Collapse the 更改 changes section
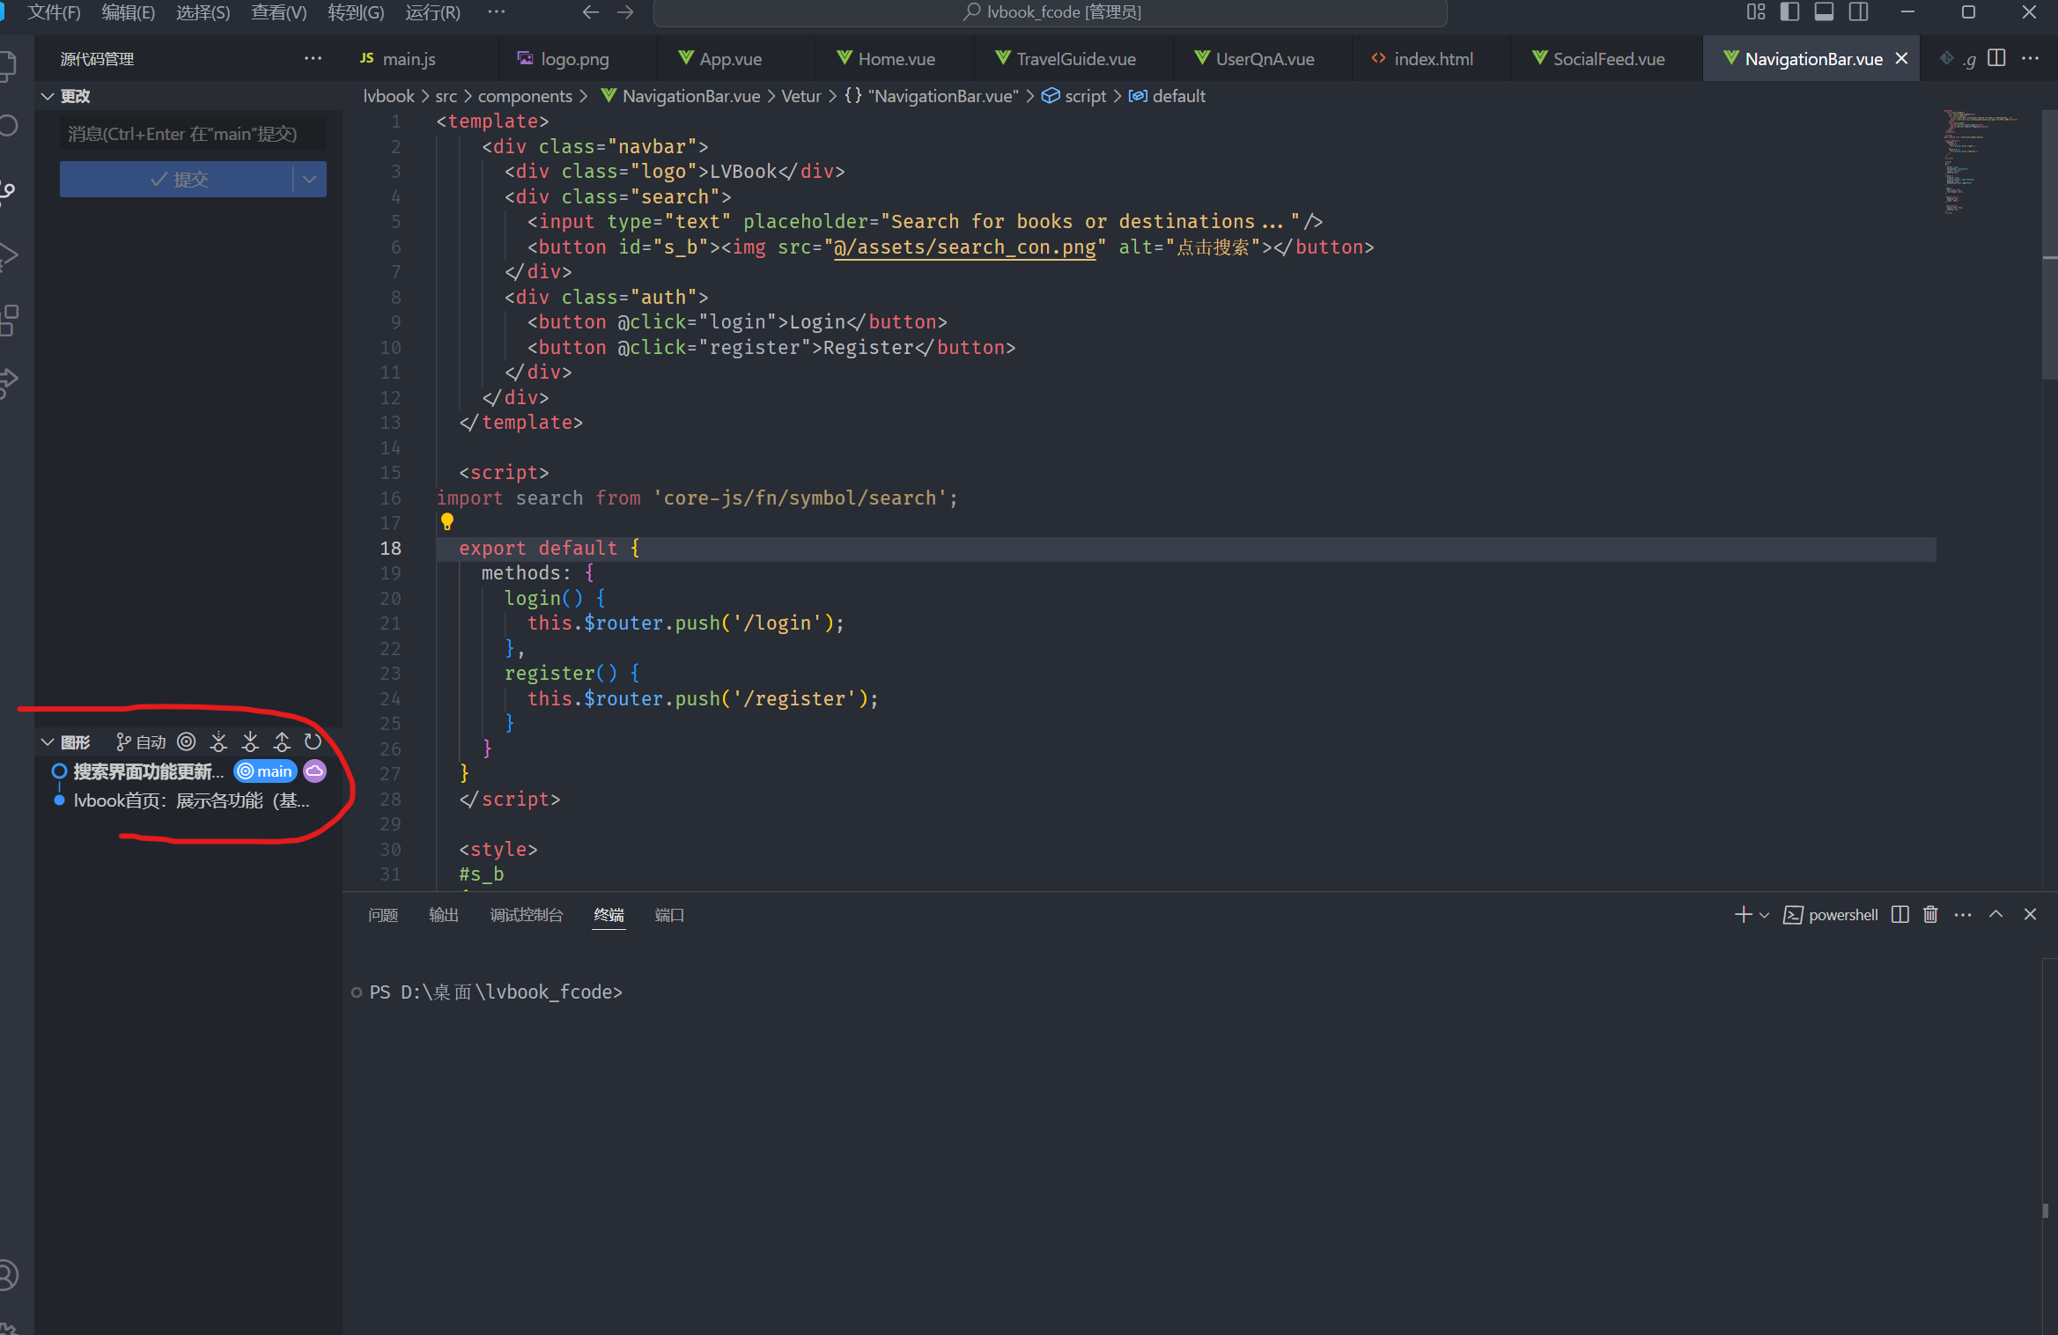 [48, 96]
